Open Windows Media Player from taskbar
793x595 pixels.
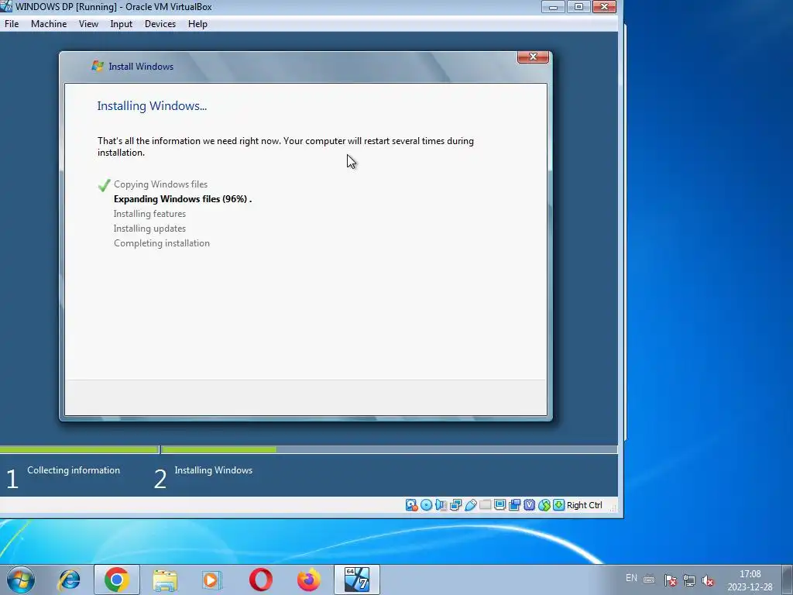212,580
